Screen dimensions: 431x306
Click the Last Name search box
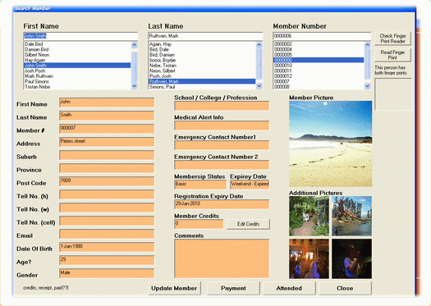point(205,36)
